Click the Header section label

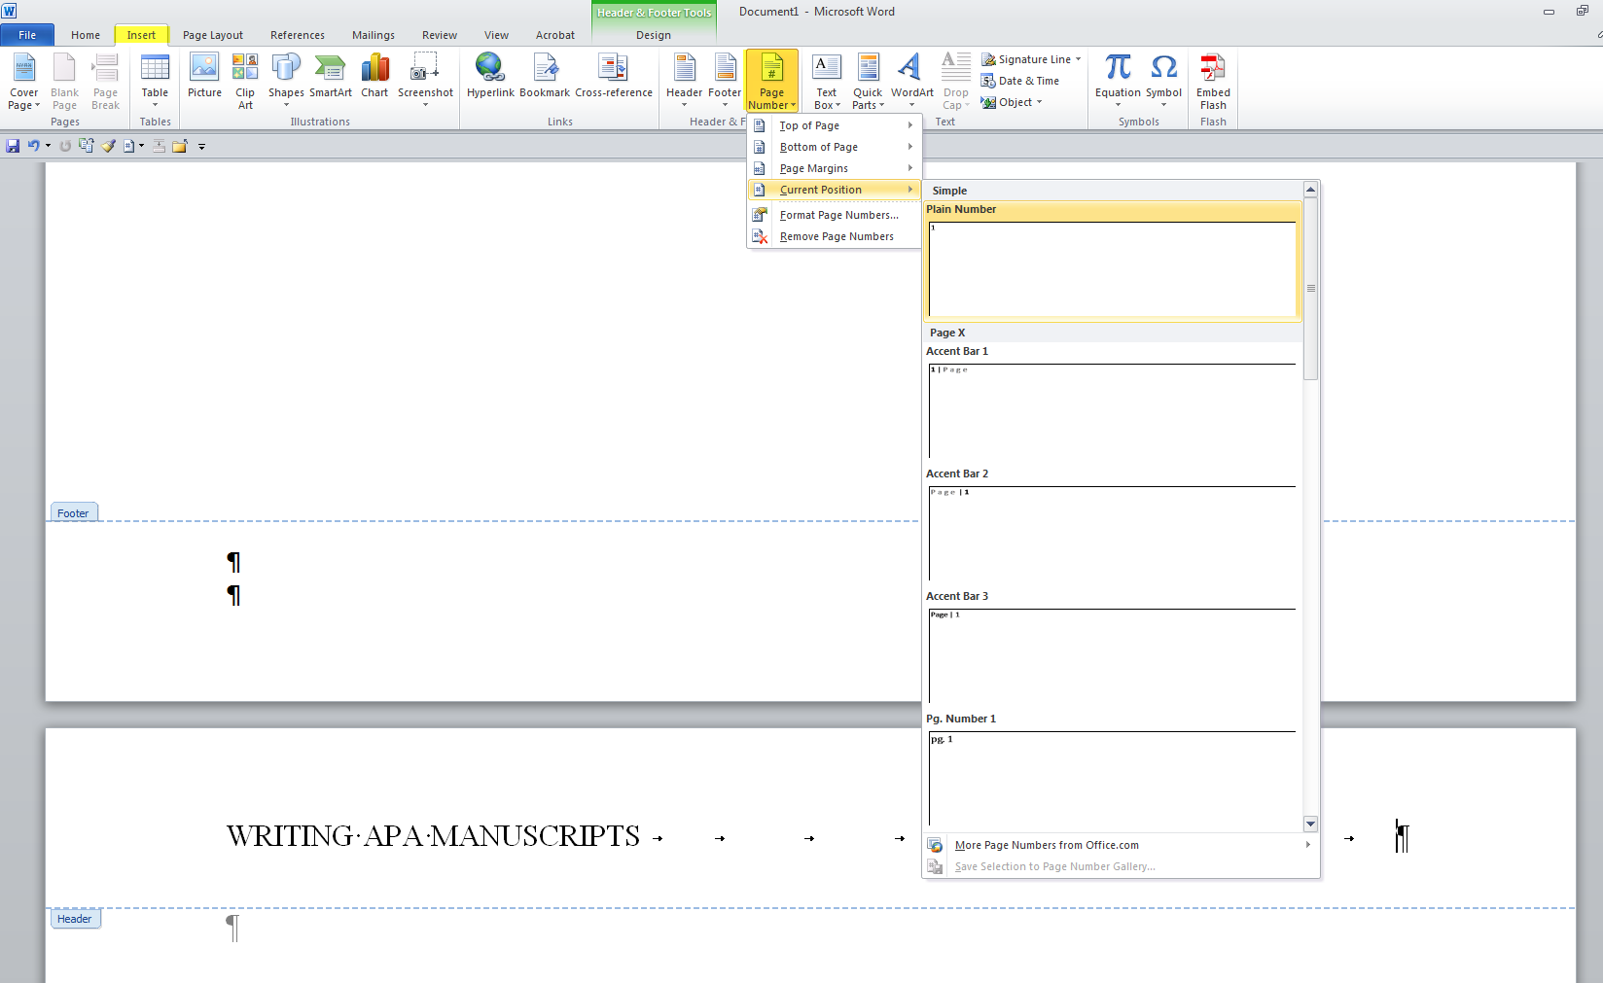click(x=75, y=919)
